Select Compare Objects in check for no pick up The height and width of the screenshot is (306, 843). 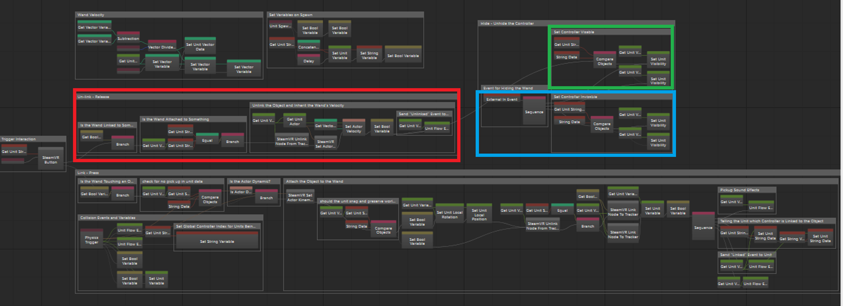tap(210, 198)
